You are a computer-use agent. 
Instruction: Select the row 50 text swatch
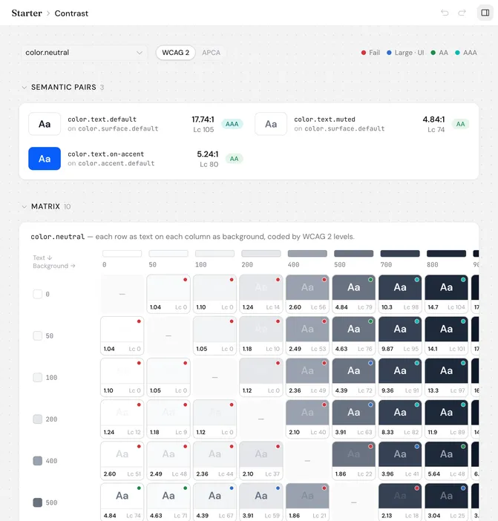coord(38,335)
